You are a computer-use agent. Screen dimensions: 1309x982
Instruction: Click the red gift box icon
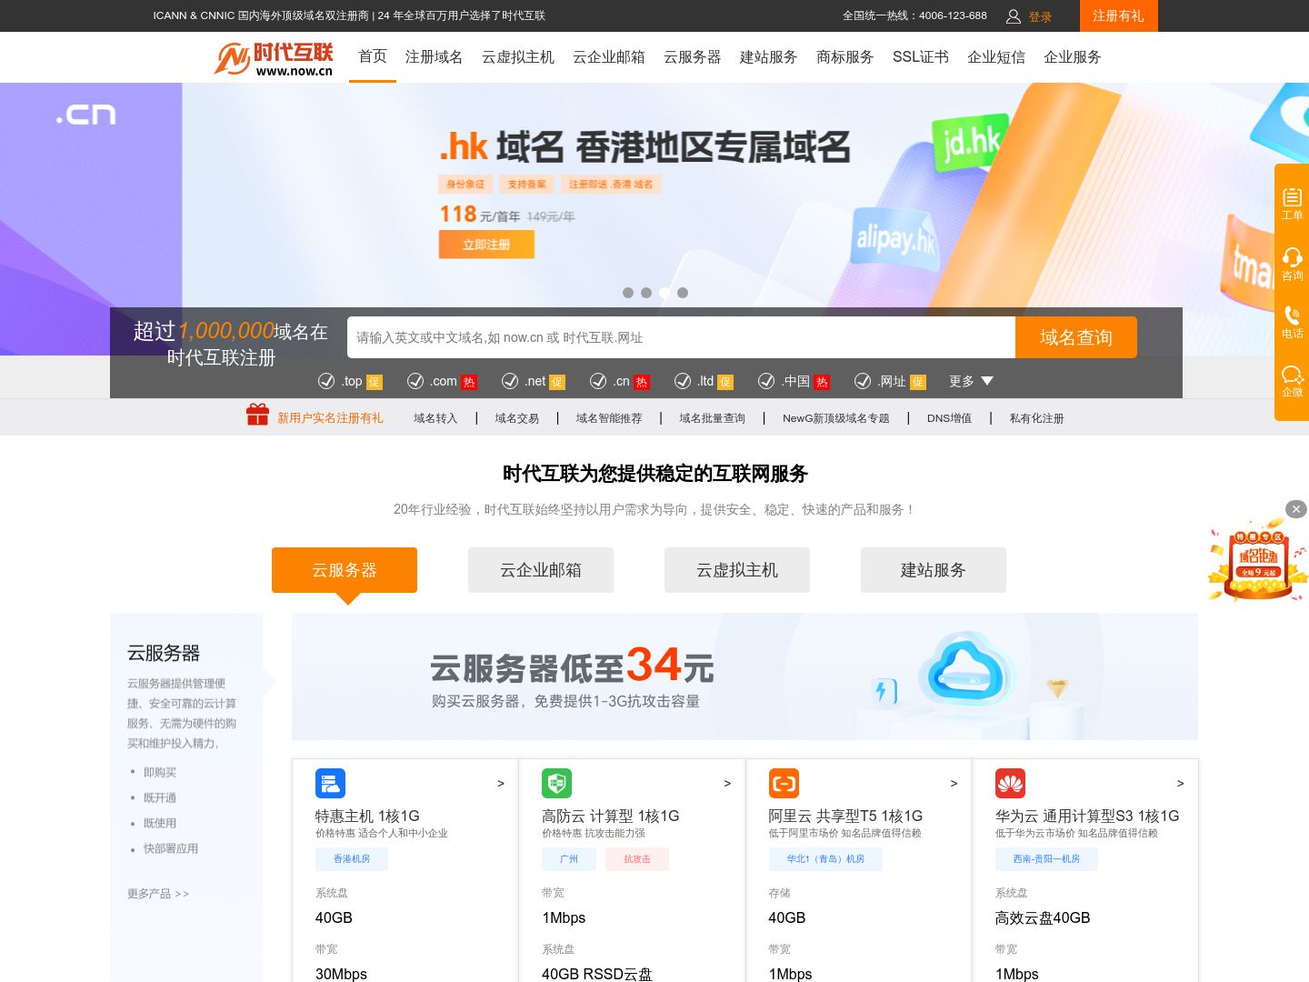257,415
